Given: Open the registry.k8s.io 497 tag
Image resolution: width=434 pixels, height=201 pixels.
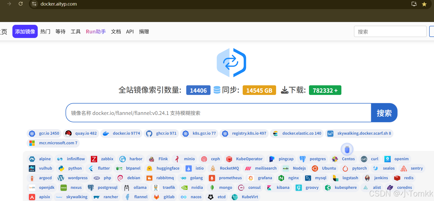Looking at the screenshot, I should (244, 133).
